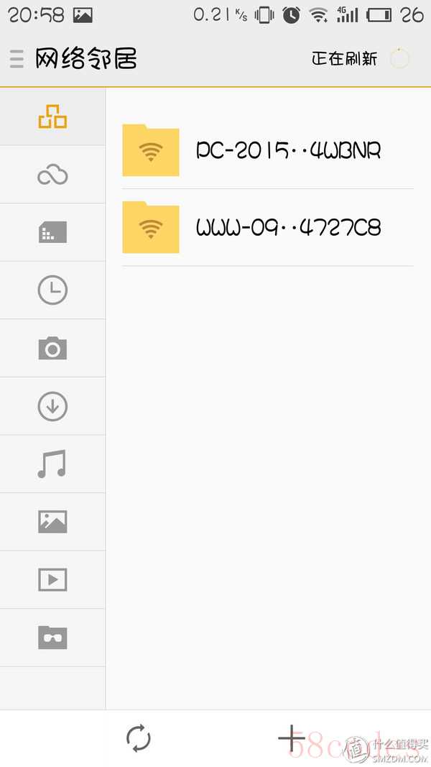Viewport: 431px width, 767px height.
Task: Tap the PC-2015··4WBNR folder thumbnail
Action: 151,150
